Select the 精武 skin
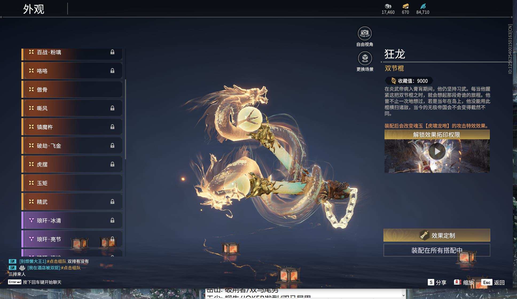This screenshot has height=299, width=517. [72, 202]
